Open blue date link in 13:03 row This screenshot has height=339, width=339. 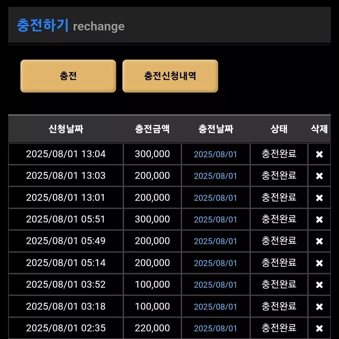215,176
